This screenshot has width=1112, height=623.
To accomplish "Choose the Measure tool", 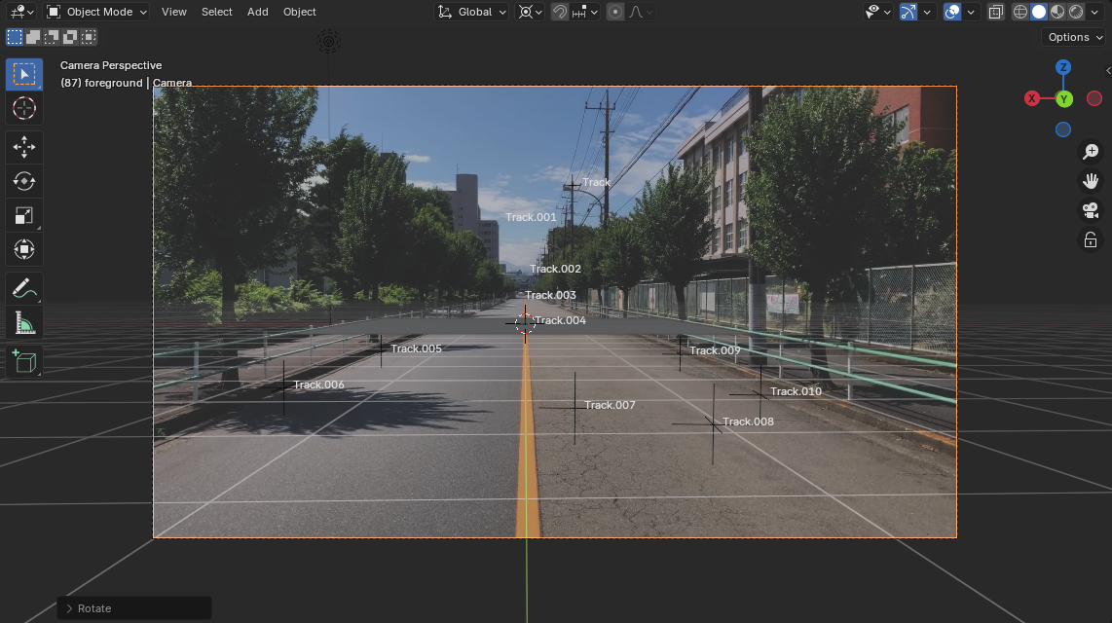I will point(24,322).
